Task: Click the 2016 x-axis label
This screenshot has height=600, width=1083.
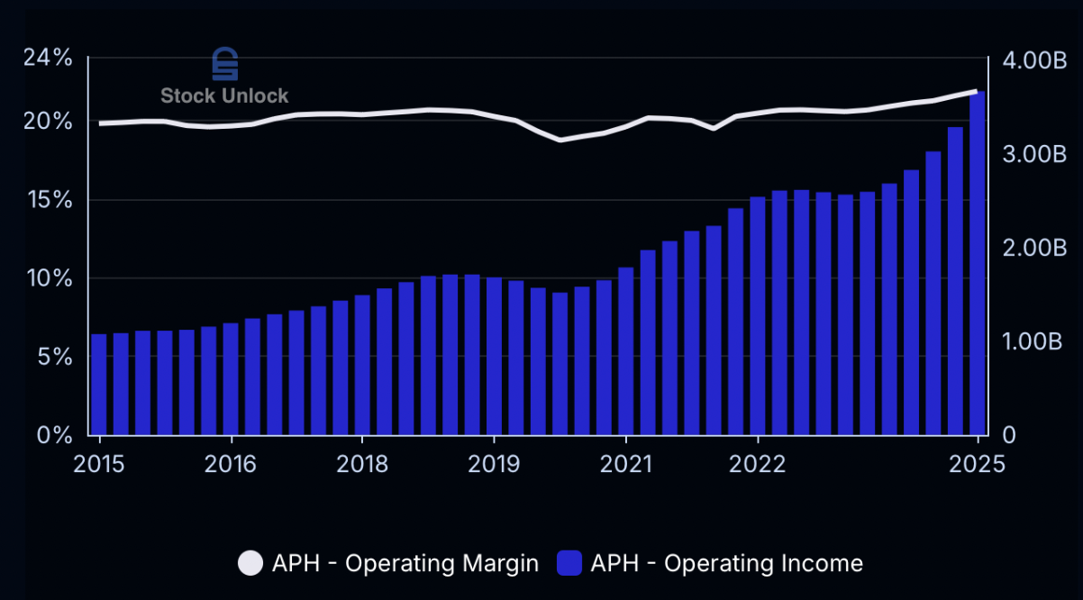Action: coord(232,464)
